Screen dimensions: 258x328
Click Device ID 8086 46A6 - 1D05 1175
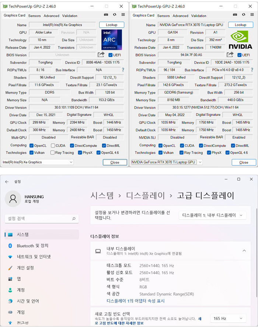103,62
